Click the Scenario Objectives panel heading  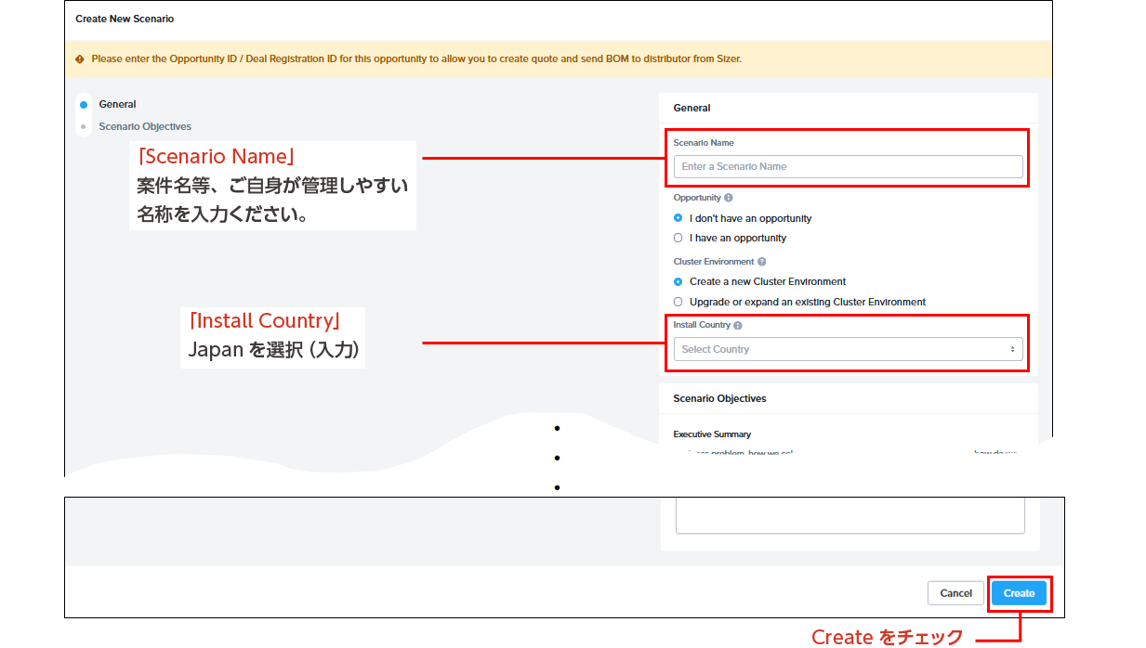coord(719,398)
